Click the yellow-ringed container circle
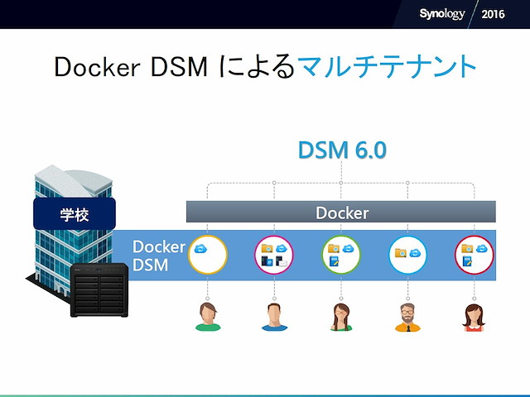 click(208, 255)
